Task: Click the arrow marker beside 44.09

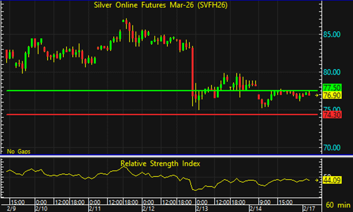Action: coord(319,180)
